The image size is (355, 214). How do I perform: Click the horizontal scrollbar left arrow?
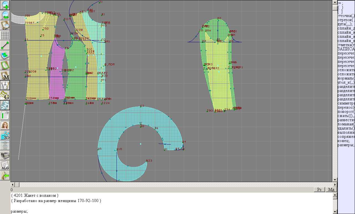click(13, 185)
